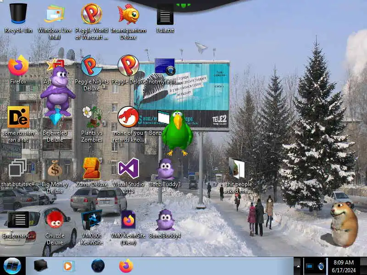Show hidden system tray icons arrow
The width and height of the screenshot is (367, 275).
pyautogui.click(x=298, y=266)
